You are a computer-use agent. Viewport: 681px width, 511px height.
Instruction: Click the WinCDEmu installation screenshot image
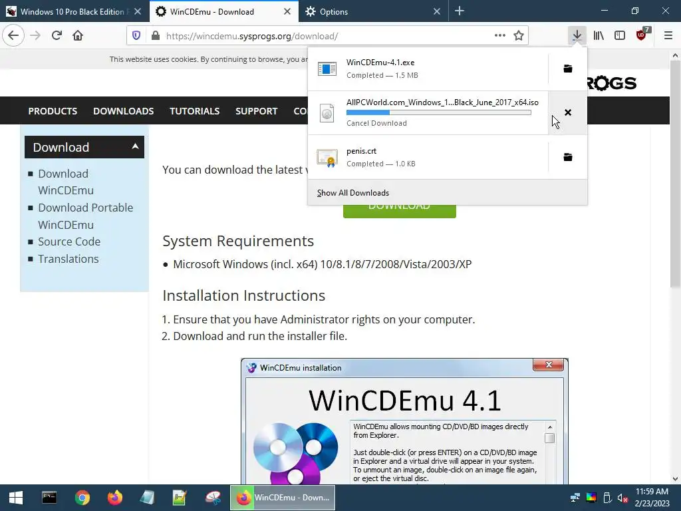[404, 421]
